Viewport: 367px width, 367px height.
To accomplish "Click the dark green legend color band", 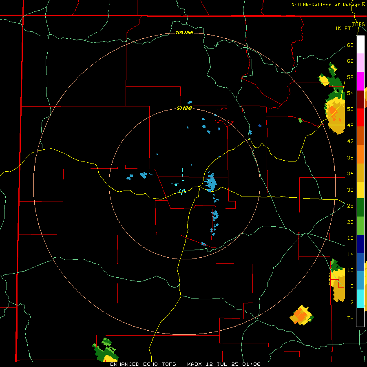I will (x=360, y=208).
